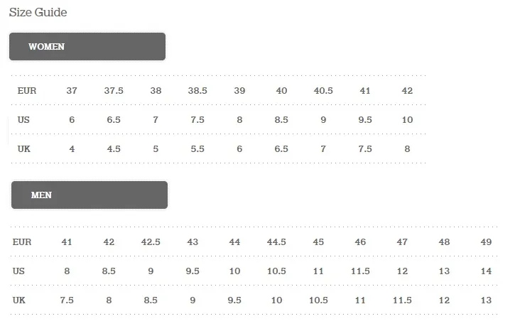Select women's EUR size 39

(239, 90)
